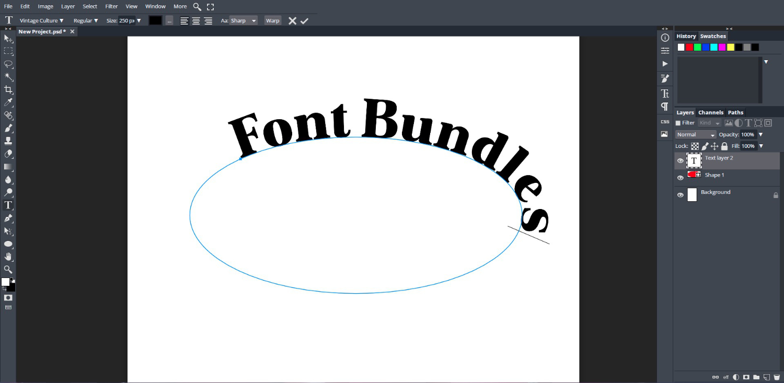Align text right
This screenshot has width=784, height=383.
208,21
